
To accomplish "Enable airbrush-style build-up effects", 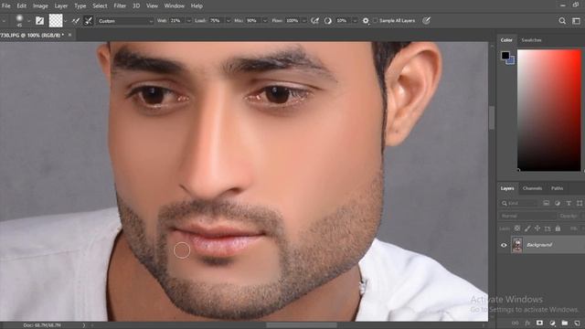I will tap(314, 21).
